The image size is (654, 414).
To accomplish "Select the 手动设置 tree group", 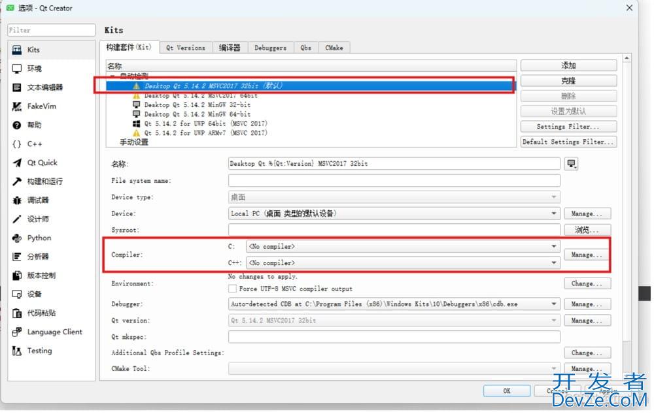I will pos(134,142).
